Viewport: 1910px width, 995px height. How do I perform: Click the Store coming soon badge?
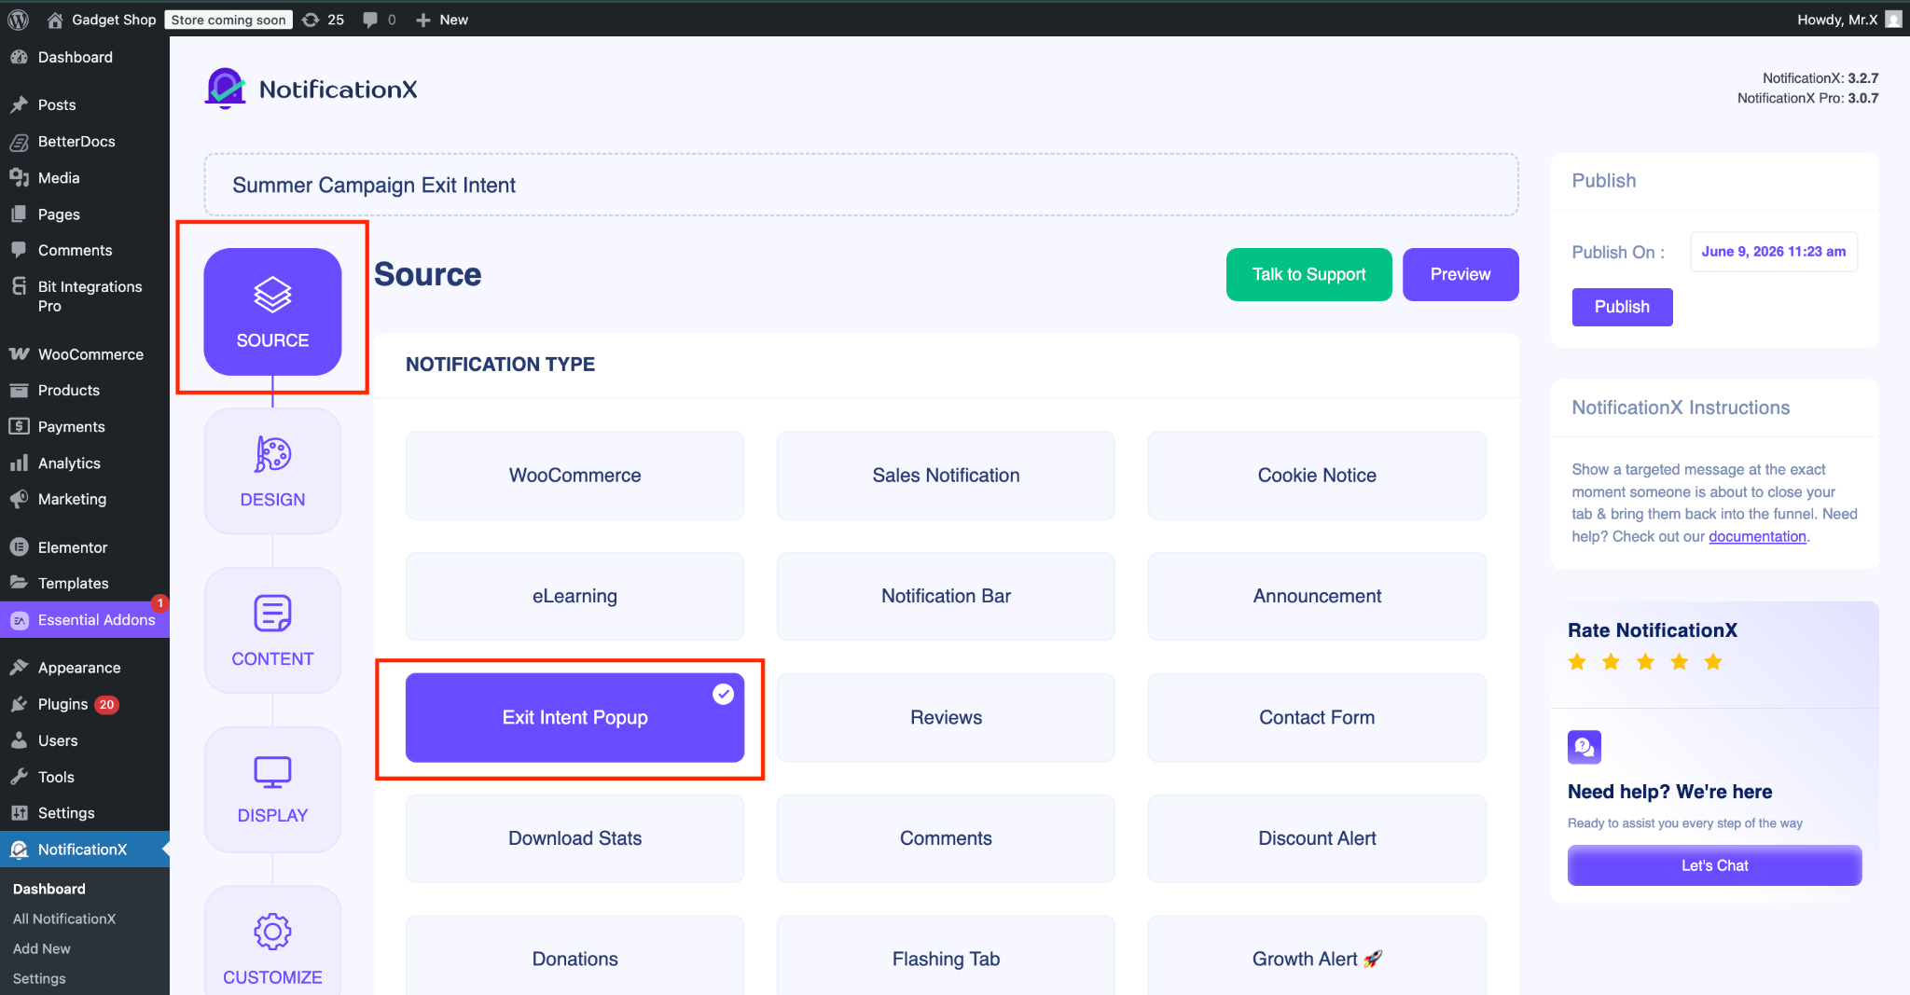(x=228, y=20)
